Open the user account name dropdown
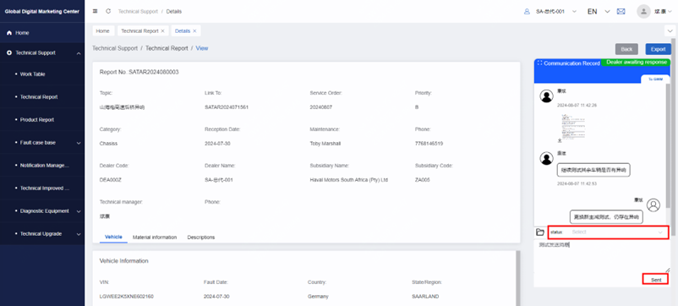Screen dimensions: 678x306 click(663, 12)
